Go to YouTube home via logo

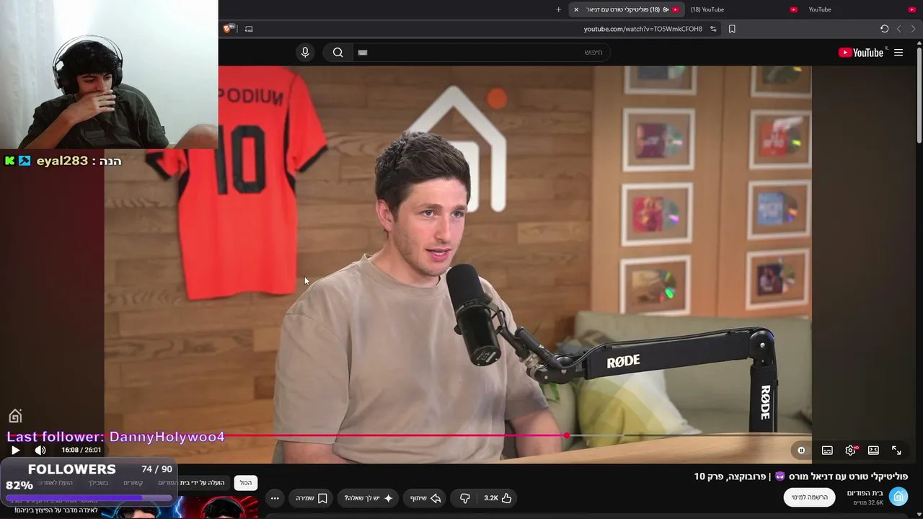861,53
